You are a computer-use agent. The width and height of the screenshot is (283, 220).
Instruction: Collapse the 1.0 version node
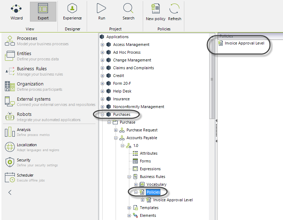point(122,145)
